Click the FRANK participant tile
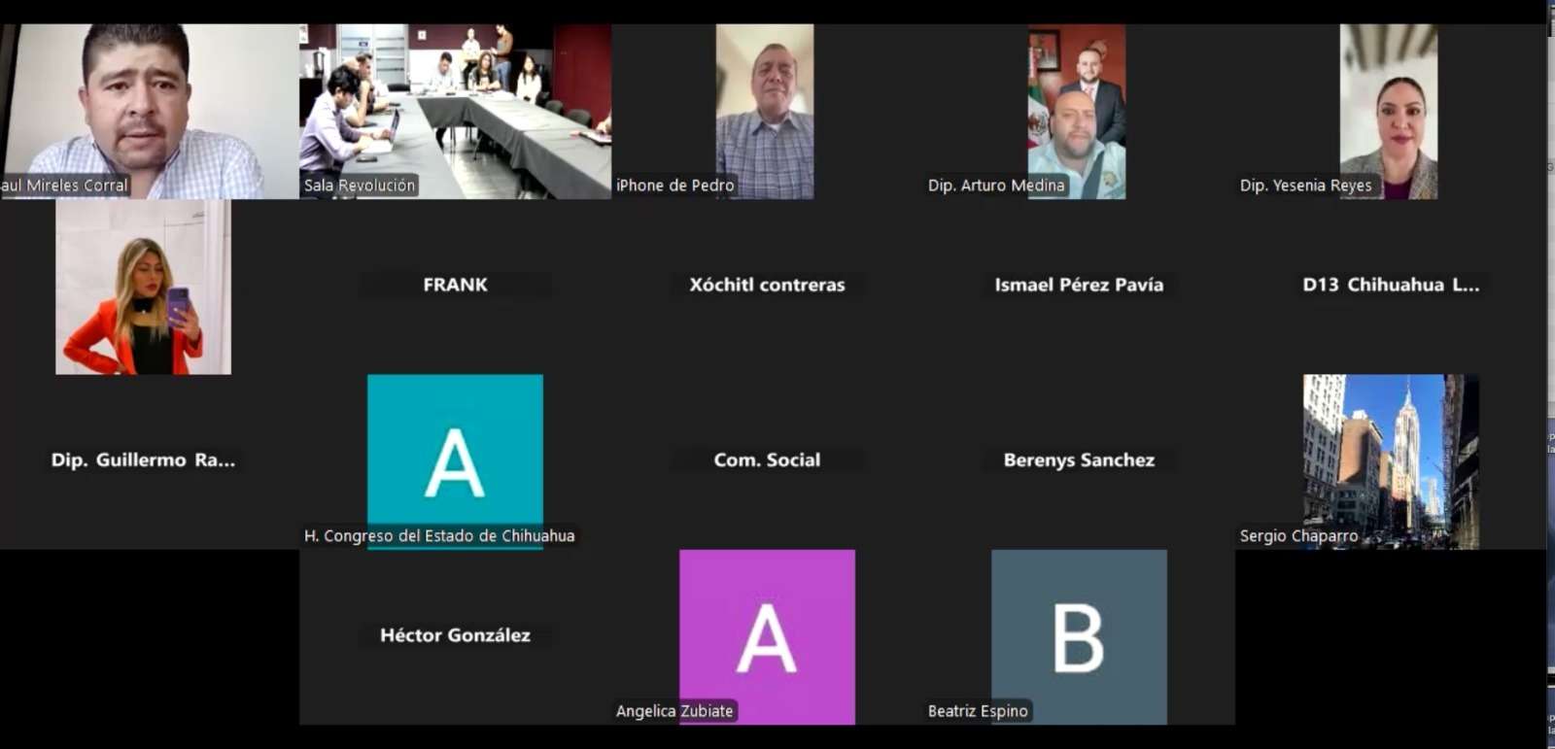The height and width of the screenshot is (749, 1555). click(x=455, y=286)
